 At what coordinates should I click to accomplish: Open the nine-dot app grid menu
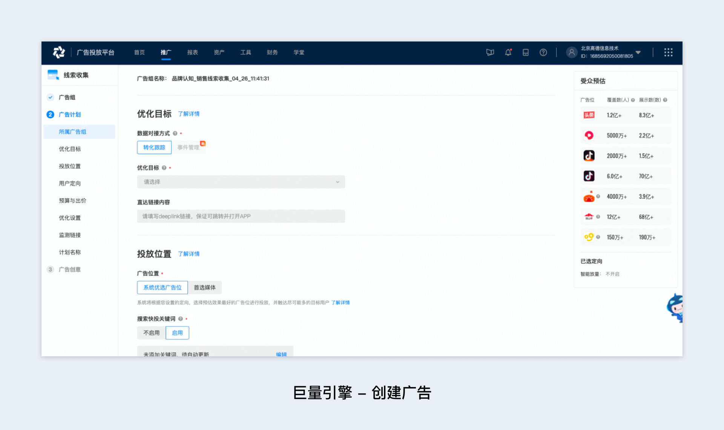668,52
